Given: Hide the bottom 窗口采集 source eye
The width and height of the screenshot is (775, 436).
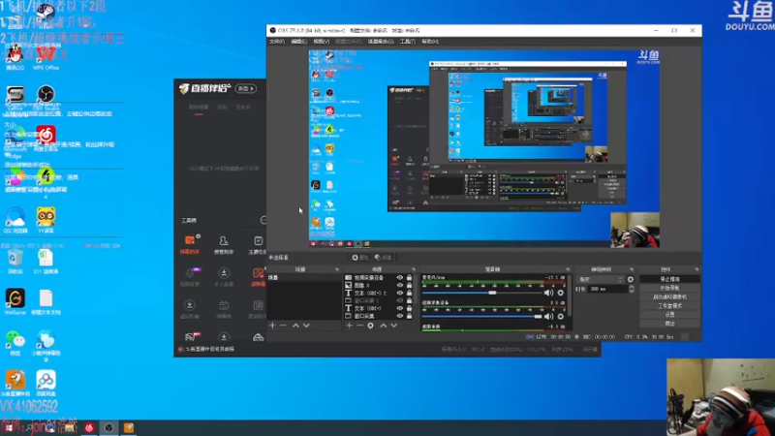Looking at the screenshot, I should tap(400, 316).
